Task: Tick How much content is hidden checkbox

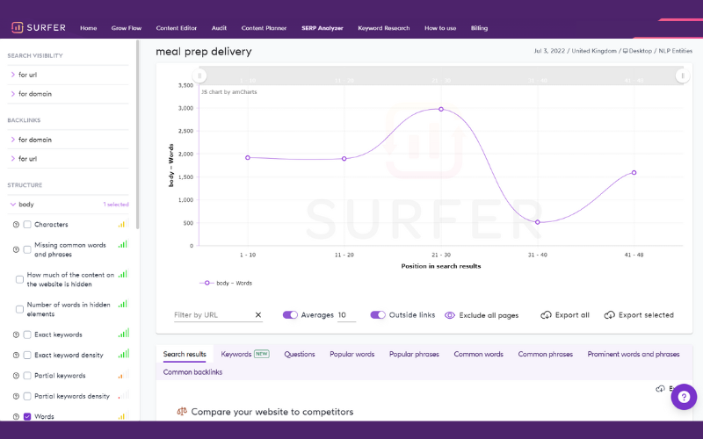Action: point(19,279)
